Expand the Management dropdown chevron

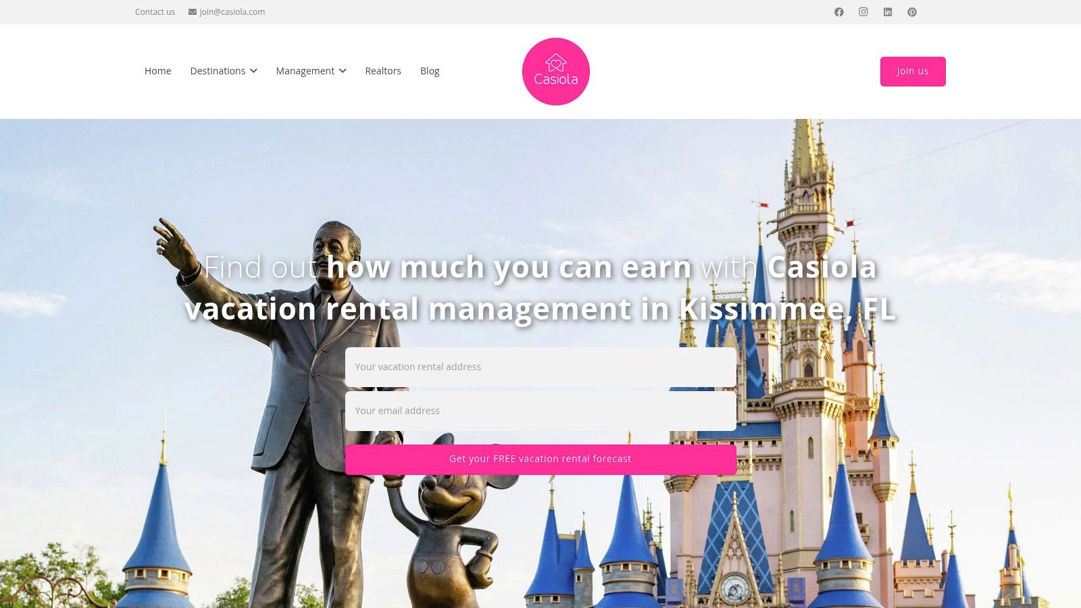click(343, 71)
